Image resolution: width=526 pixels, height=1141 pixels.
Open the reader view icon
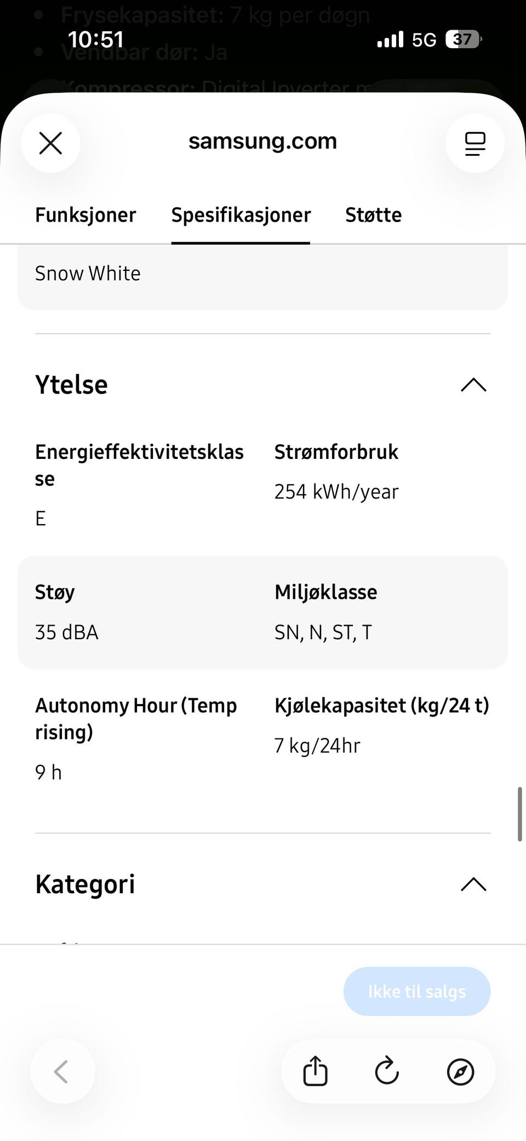pyautogui.click(x=475, y=144)
